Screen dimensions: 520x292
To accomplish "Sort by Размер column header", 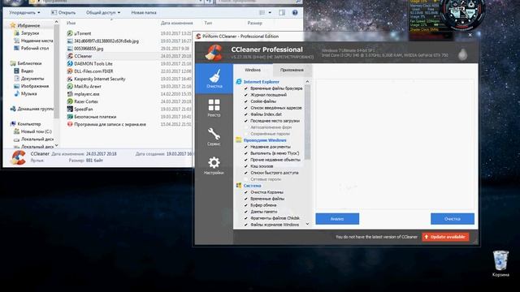I will coord(254,24).
